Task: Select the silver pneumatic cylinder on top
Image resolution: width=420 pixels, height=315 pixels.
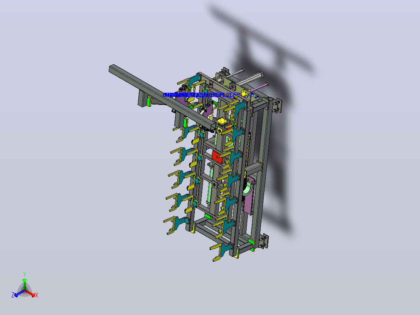Action: [x=250, y=79]
